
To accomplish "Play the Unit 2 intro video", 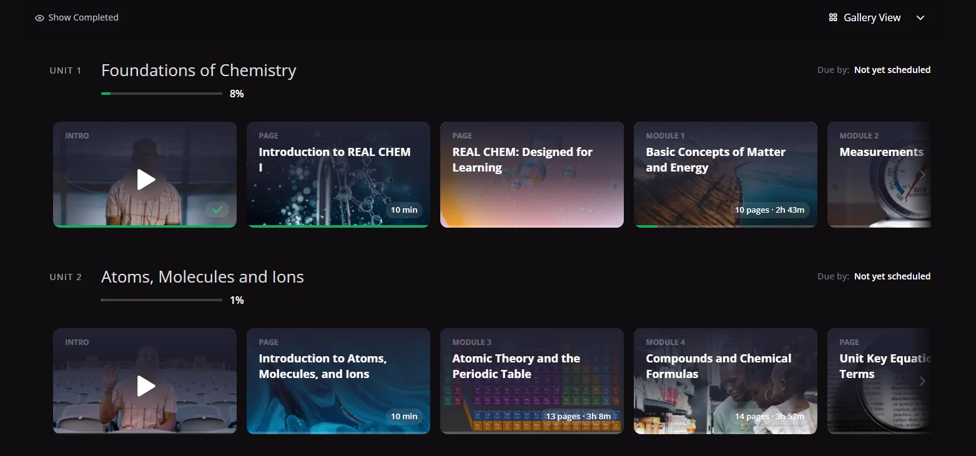I will [145, 386].
